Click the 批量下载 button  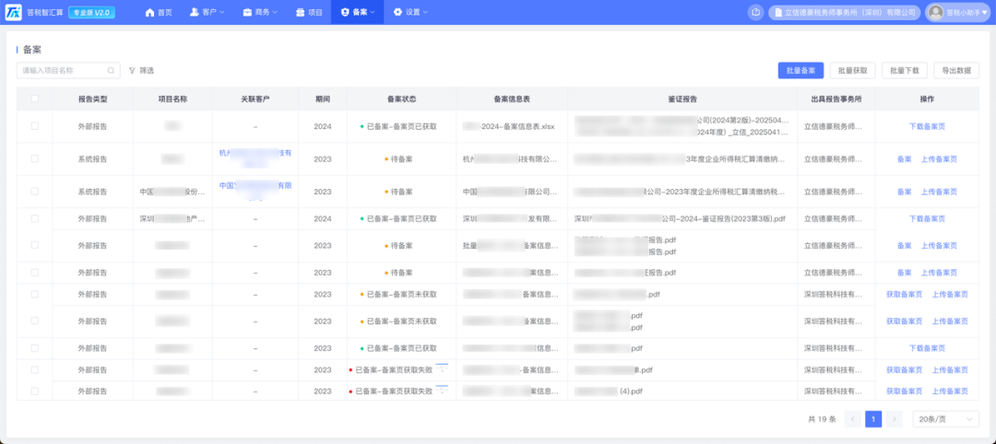click(905, 70)
